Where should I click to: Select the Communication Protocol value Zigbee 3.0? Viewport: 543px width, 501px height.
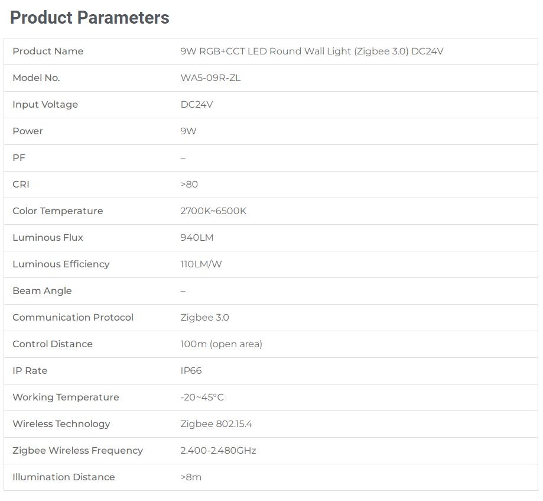point(204,318)
